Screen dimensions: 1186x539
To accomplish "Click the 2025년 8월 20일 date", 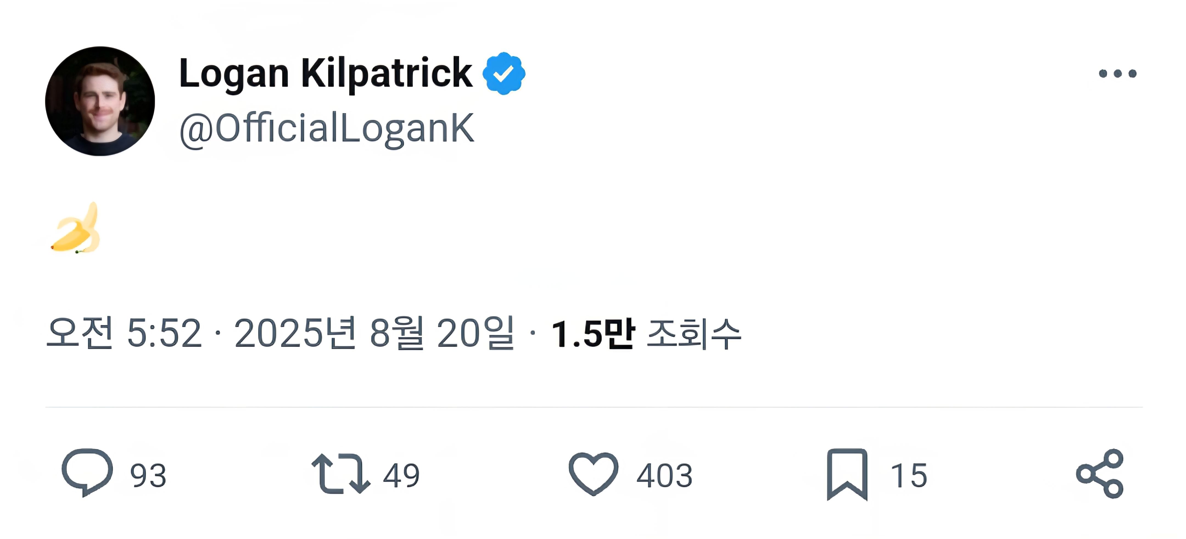I will [374, 333].
